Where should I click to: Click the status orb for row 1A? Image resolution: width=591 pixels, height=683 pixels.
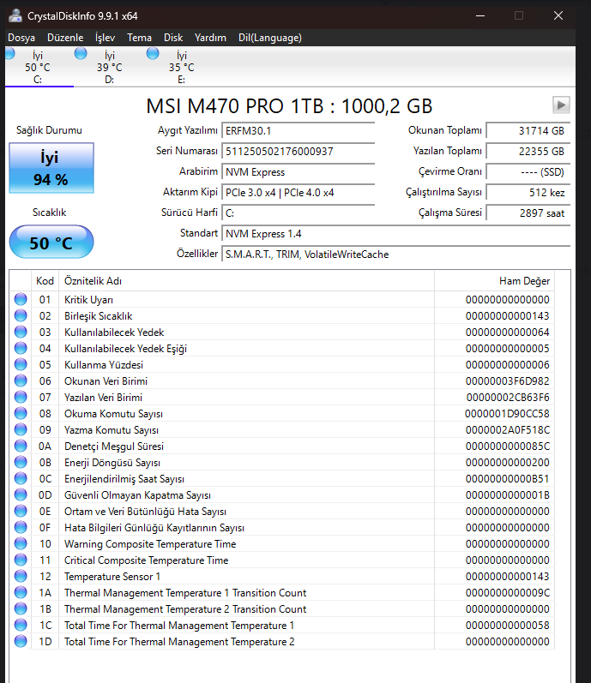[21, 592]
